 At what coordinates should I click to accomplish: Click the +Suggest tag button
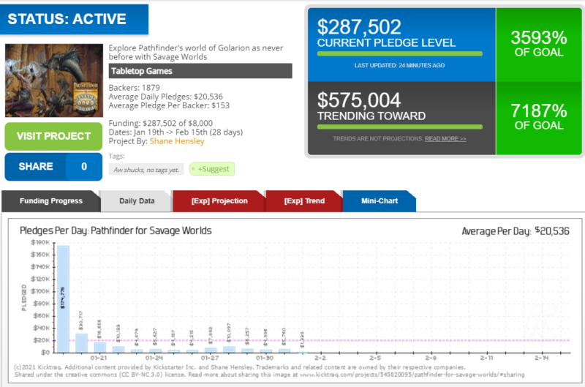pos(212,169)
